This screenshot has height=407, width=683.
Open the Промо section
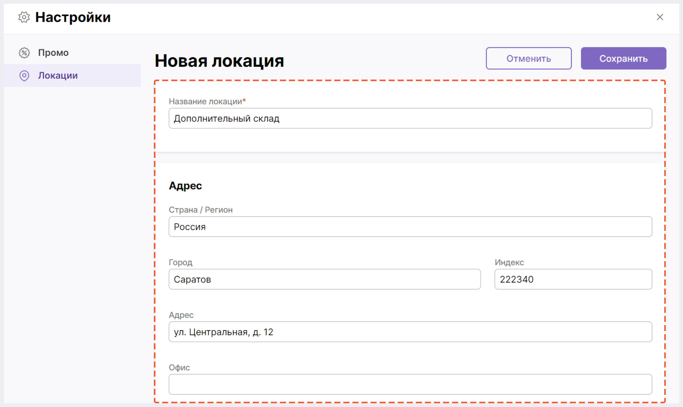click(72, 53)
